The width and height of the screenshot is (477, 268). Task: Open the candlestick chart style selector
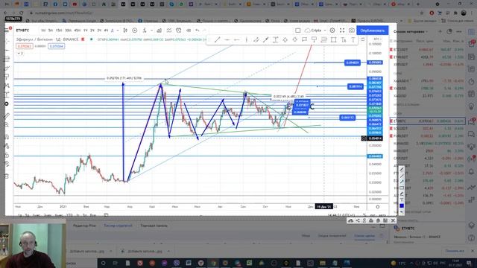tap(125, 31)
